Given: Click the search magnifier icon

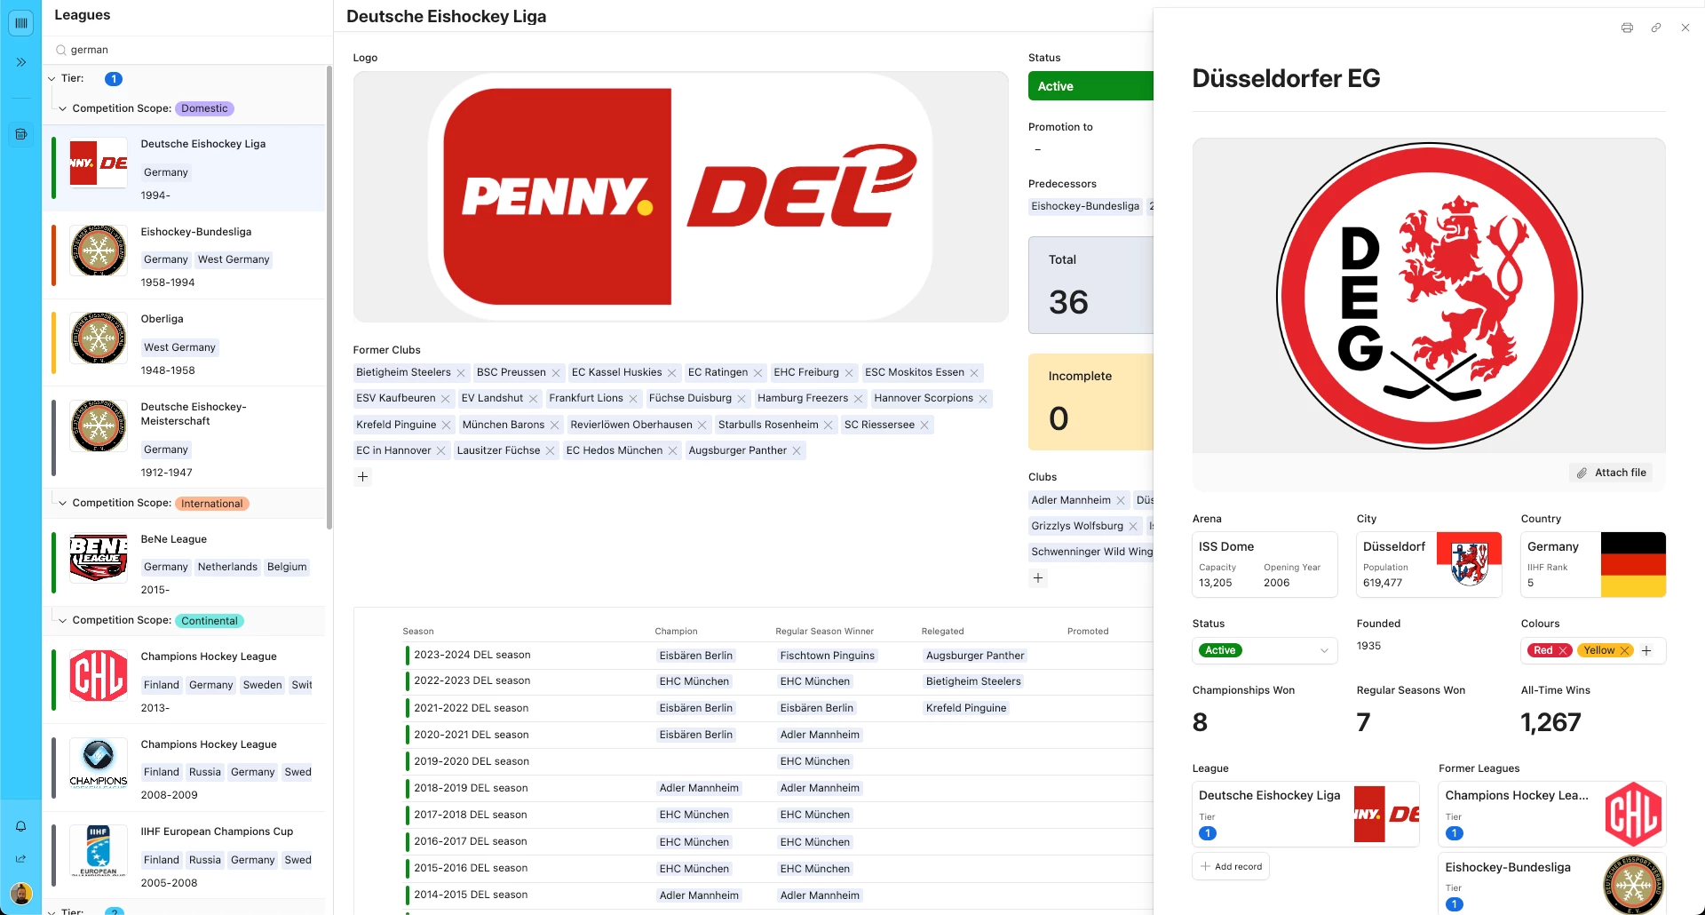Looking at the screenshot, I should click(61, 51).
